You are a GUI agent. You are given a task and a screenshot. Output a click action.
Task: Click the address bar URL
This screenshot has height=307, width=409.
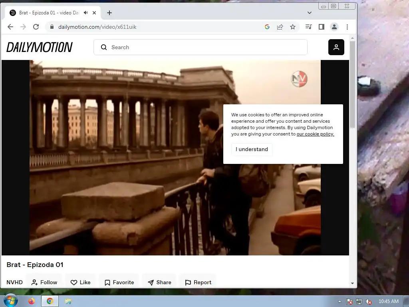tap(97, 27)
